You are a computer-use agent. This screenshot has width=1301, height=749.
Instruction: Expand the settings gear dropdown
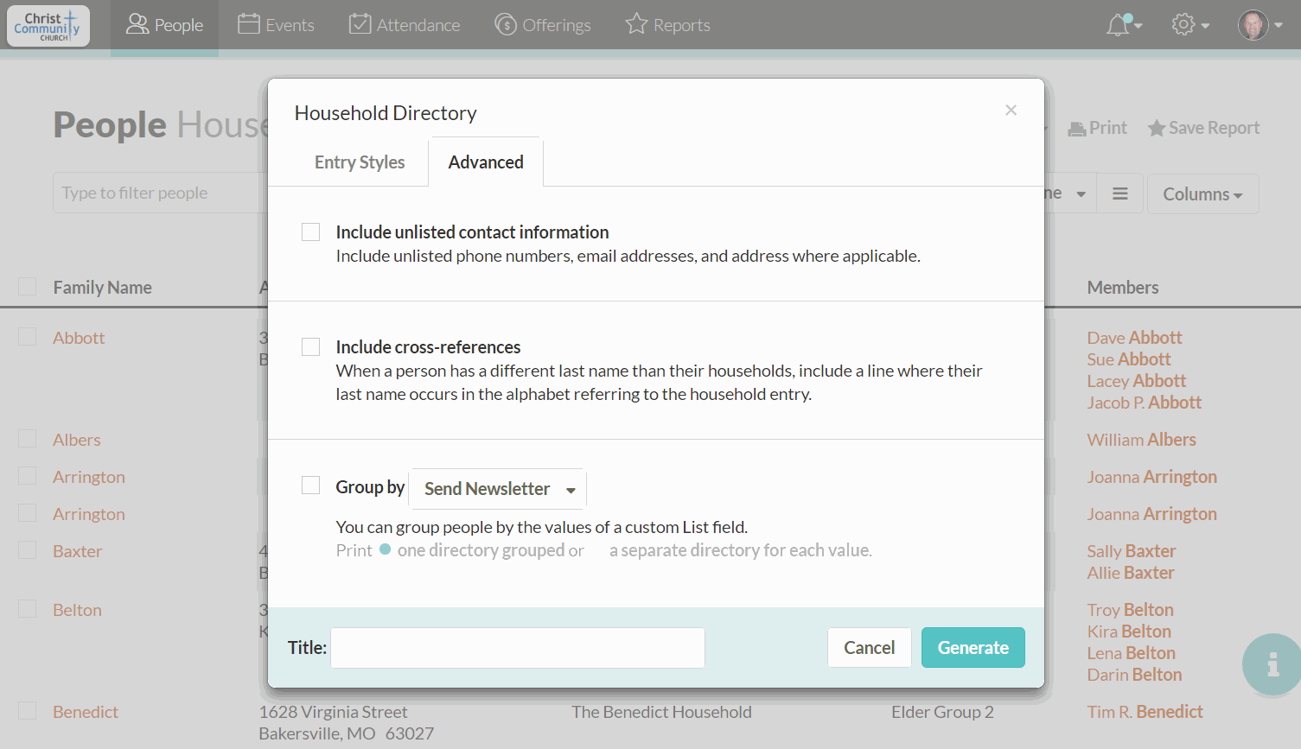click(1189, 24)
